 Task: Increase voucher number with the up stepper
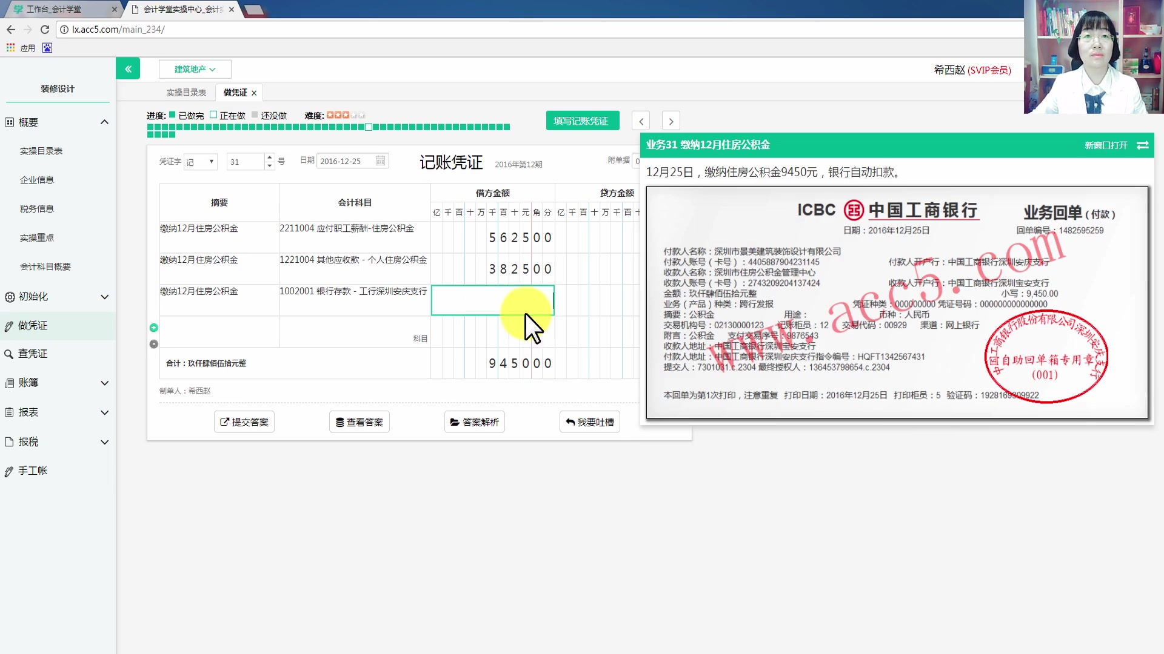[269, 157]
